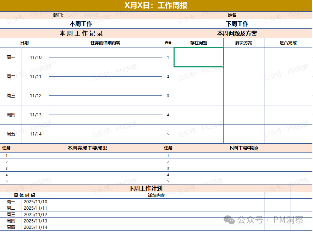The width and height of the screenshot is (313, 232).
Task: Select the 存在问题 column header
Action: (x=199, y=42)
